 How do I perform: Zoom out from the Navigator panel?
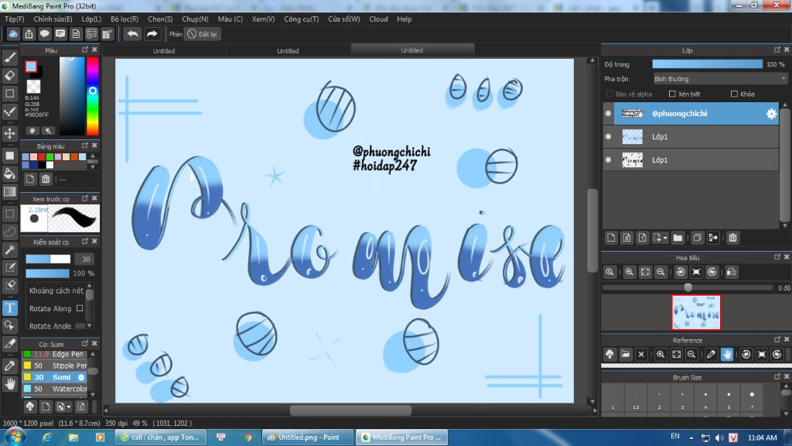coord(661,272)
